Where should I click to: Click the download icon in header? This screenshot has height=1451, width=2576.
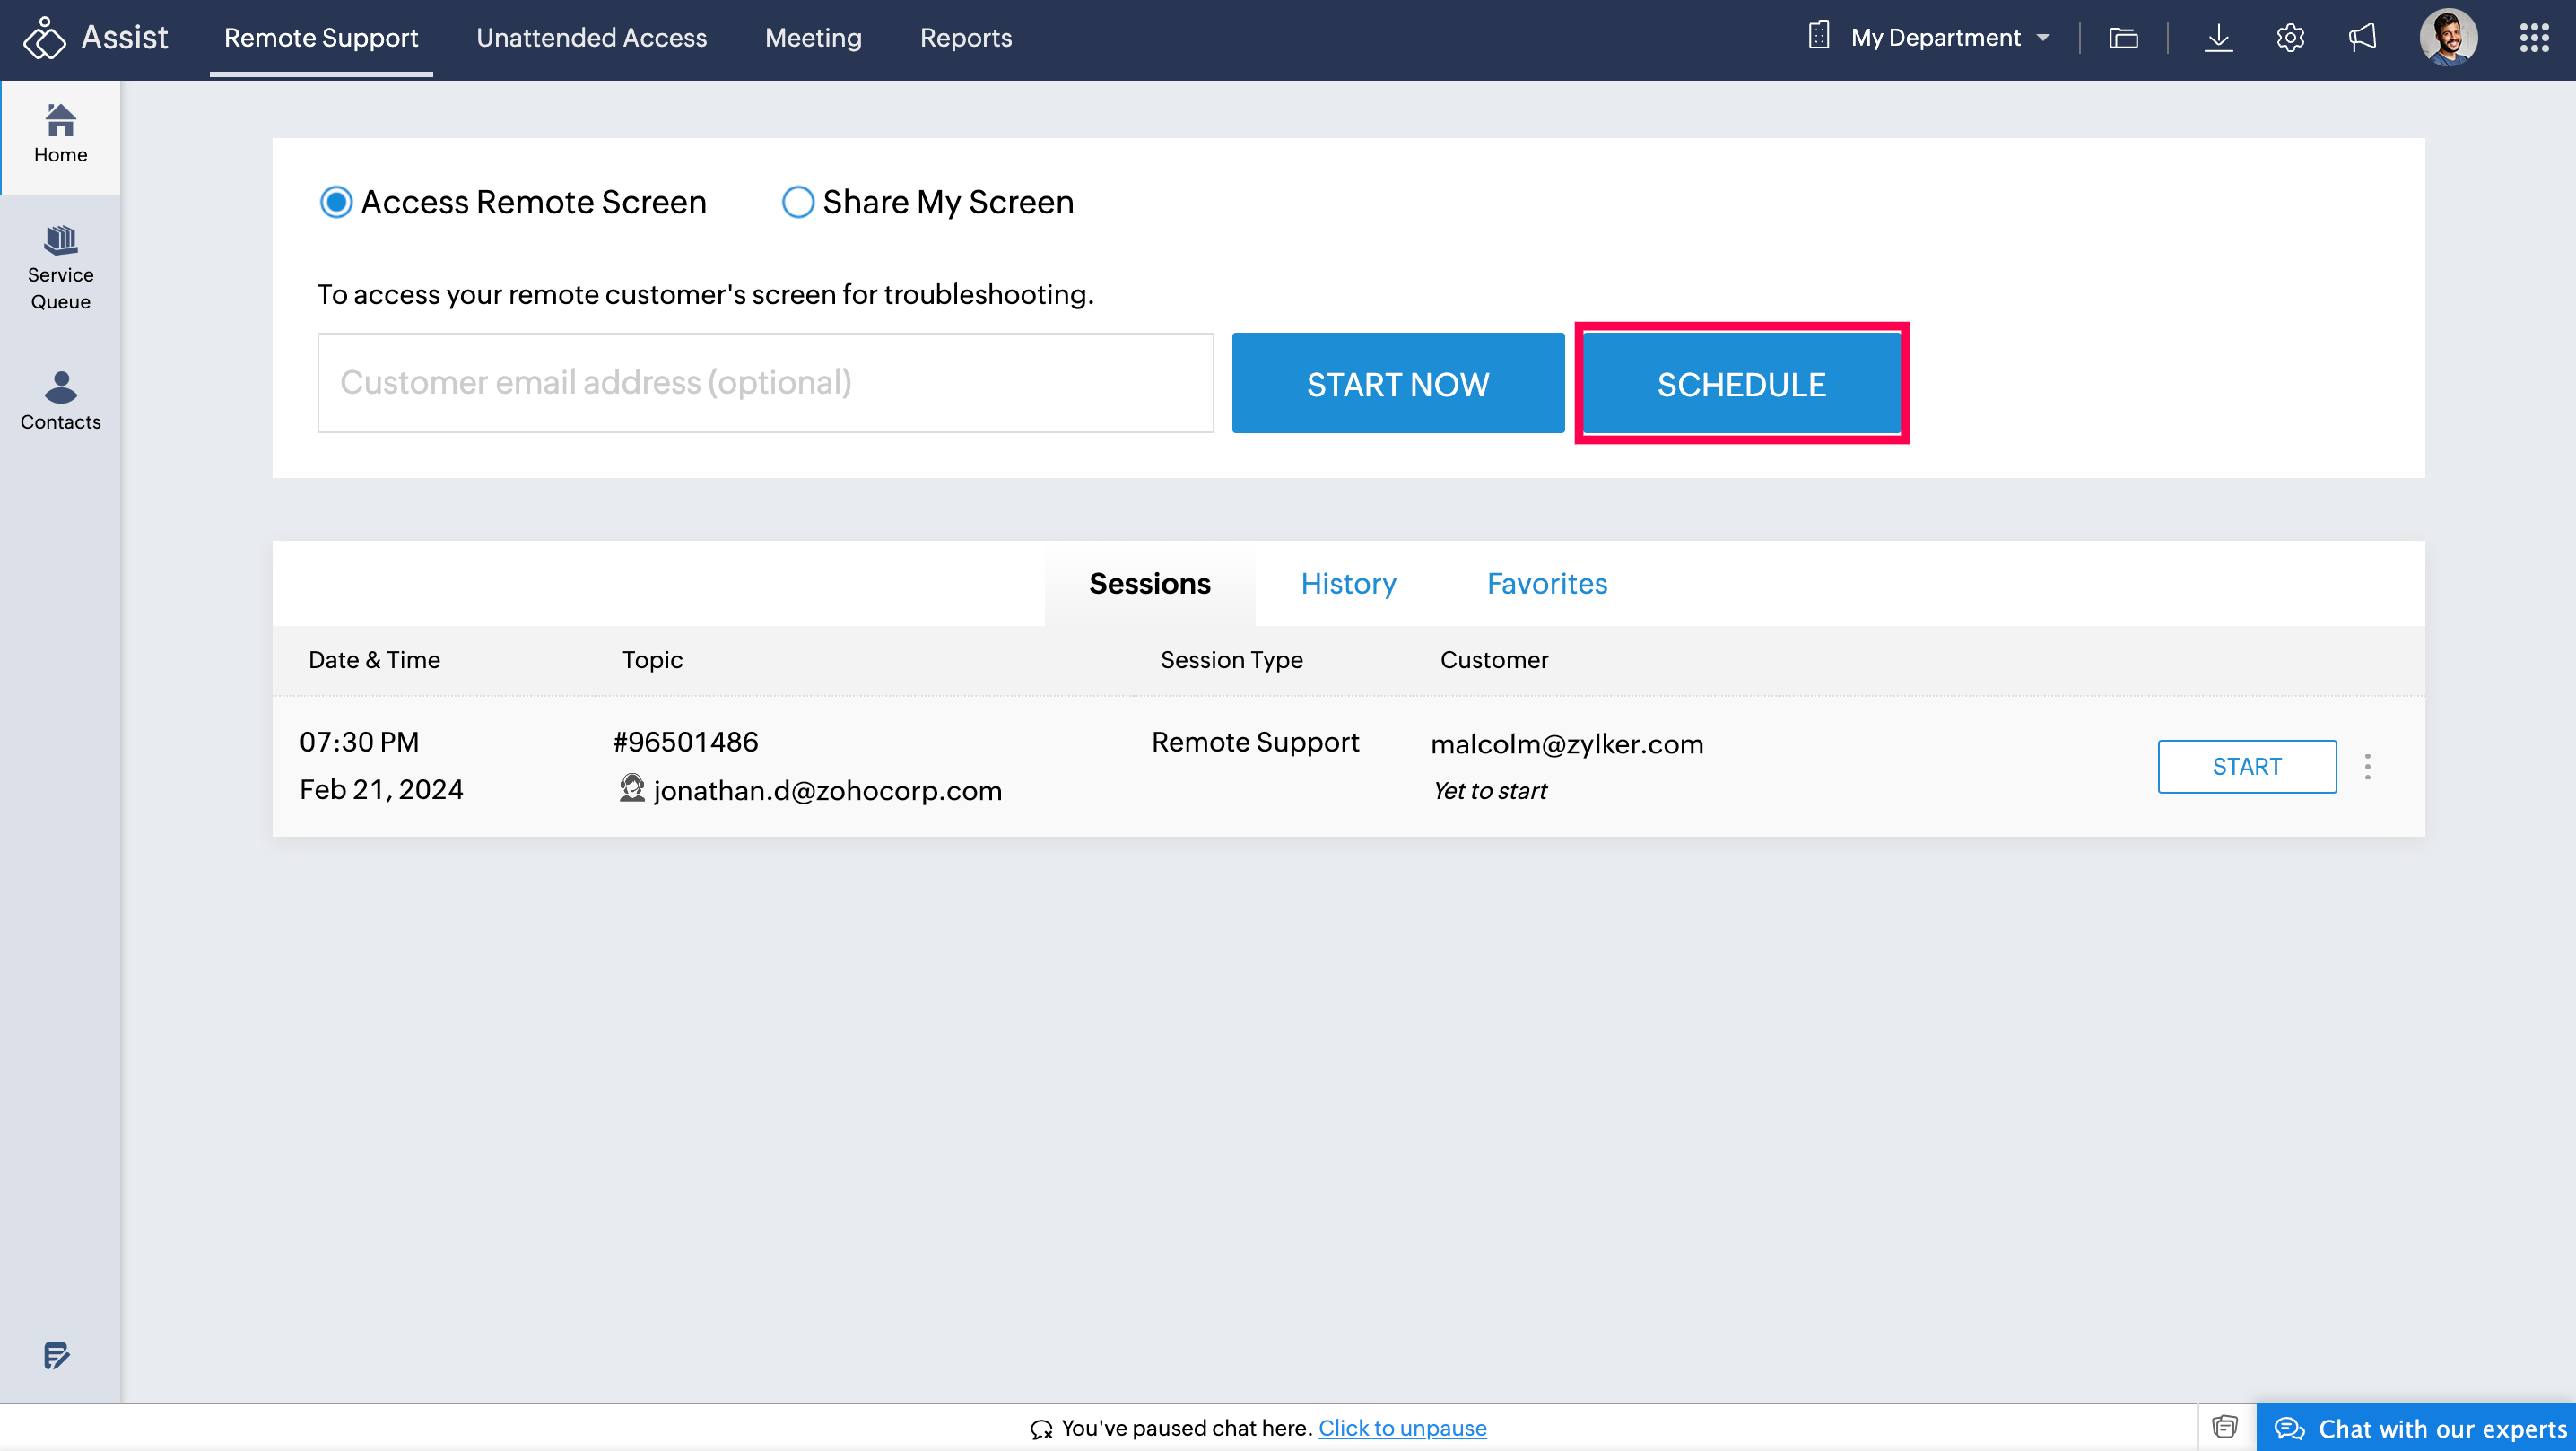[2218, 38]
